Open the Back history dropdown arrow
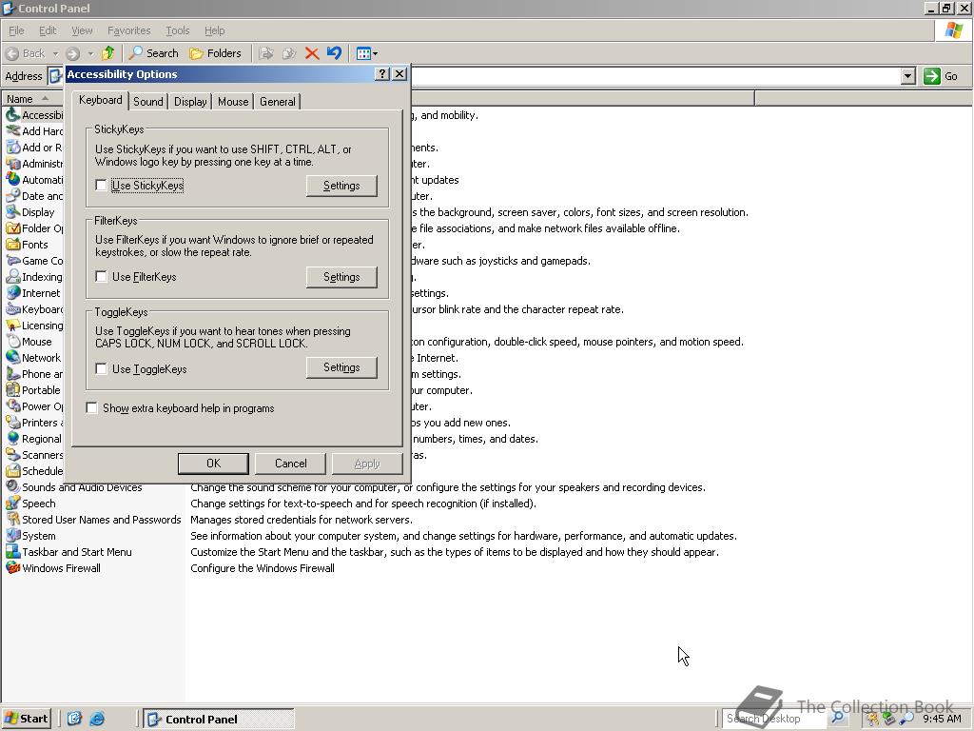Image resolution: width=974 pixels, height=731 pixels. (55, 53)
